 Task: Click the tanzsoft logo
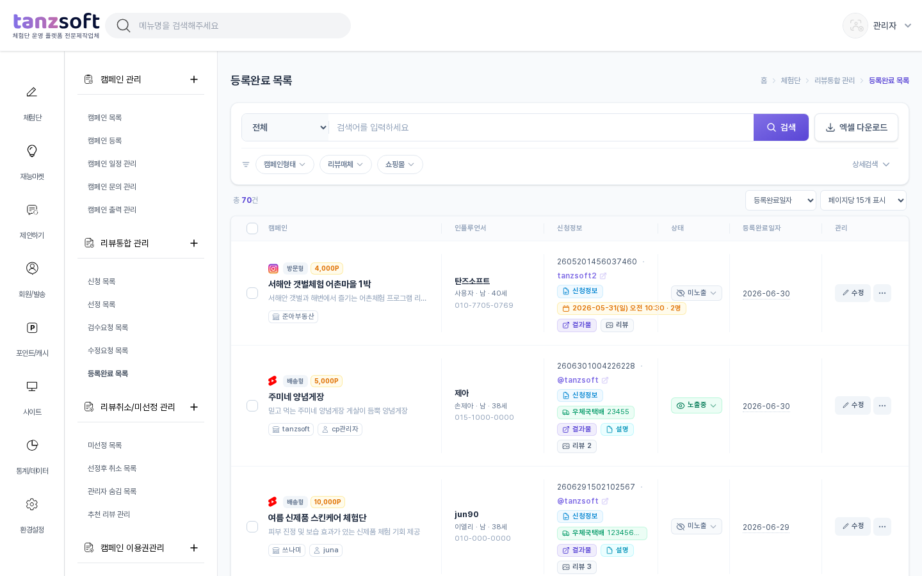pyautogui.click(x=56, y=26)
